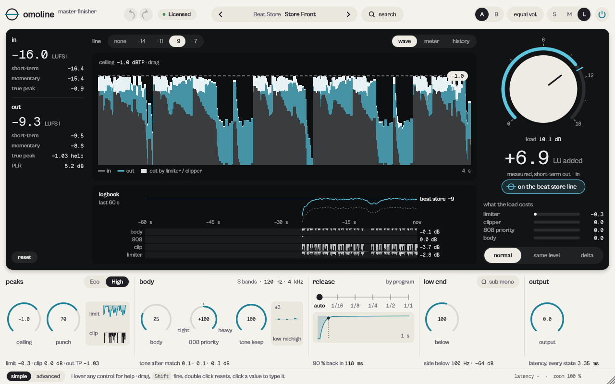Open preset search
The width and height of the screenshot is (615, 384).
click(382, 14)
